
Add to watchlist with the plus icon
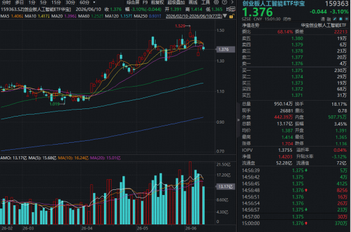click(x=347, y=19)
